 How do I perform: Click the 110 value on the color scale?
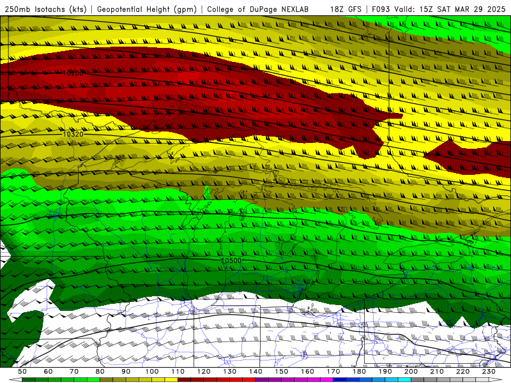pyautogui.click(x=178, y=372)
